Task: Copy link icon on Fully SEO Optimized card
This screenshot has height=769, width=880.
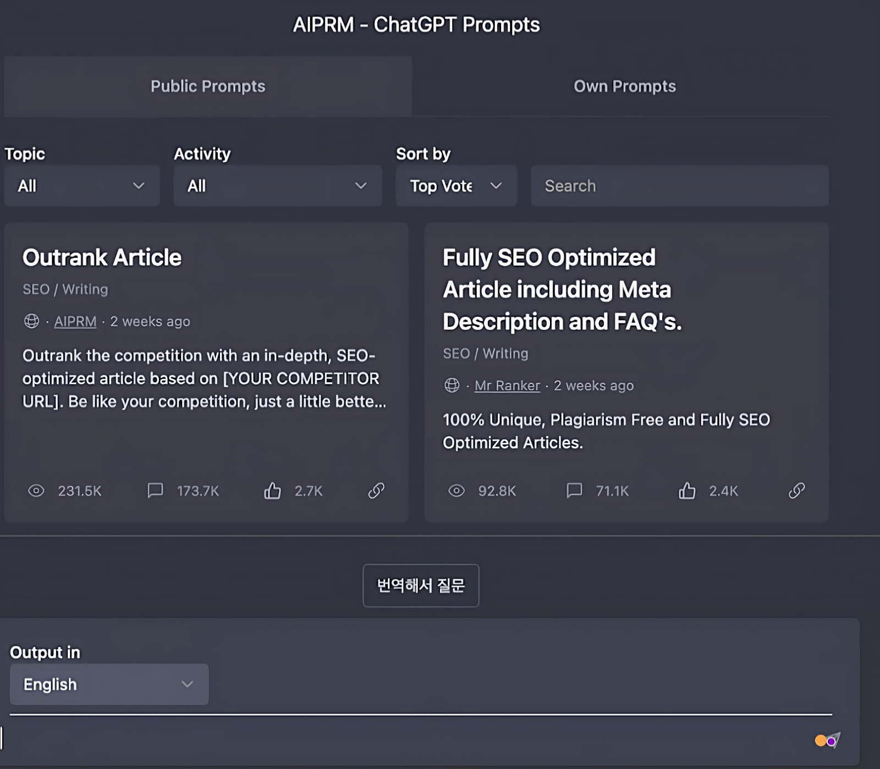Action: click(x=796, y=490)
